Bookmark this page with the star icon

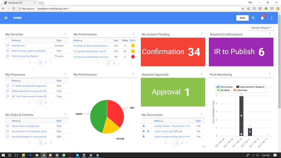click(242, 8)
